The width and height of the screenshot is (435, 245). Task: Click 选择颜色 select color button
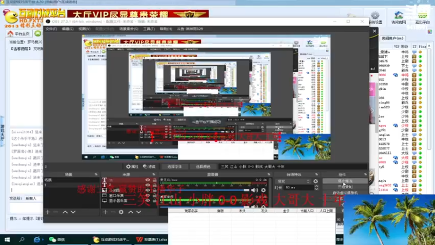203,167
